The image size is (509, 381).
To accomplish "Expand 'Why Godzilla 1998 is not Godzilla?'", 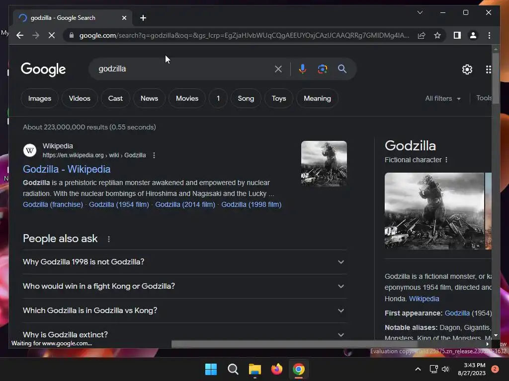I will [184, 262].
